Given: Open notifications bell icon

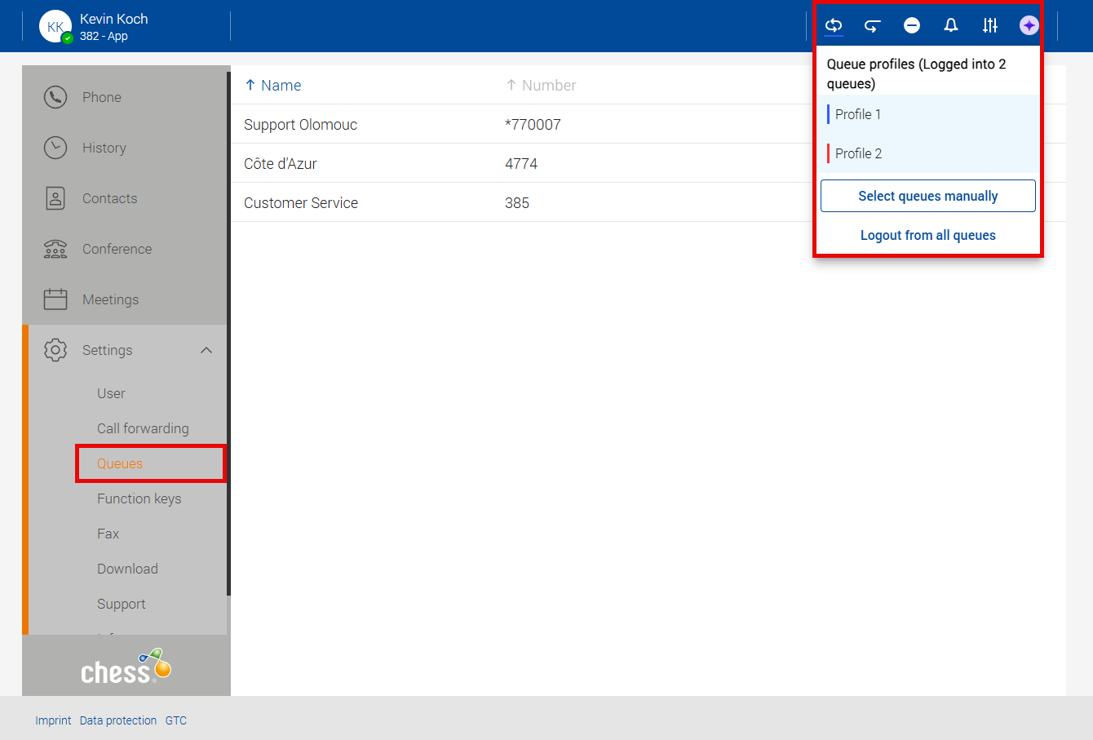Looking at the screenshot, I should click(951, 25).
